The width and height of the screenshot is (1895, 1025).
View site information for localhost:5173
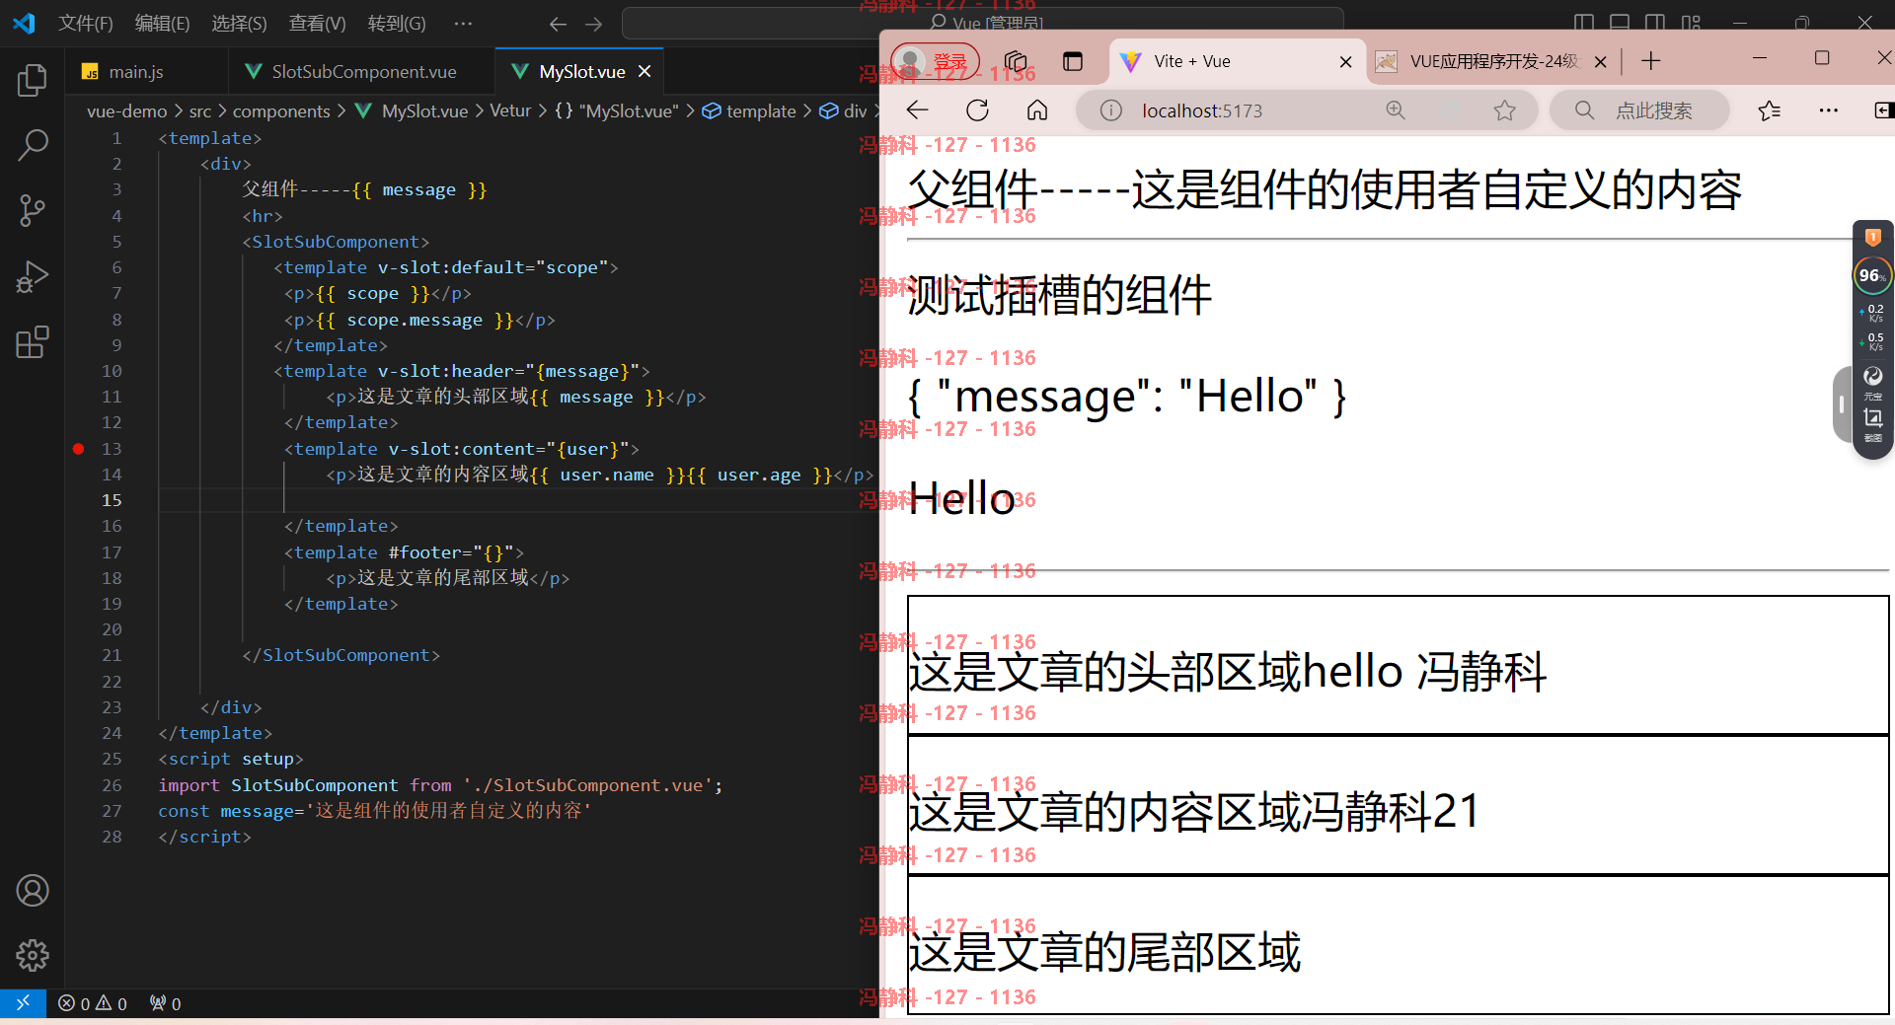click(x=1111, y=110)
